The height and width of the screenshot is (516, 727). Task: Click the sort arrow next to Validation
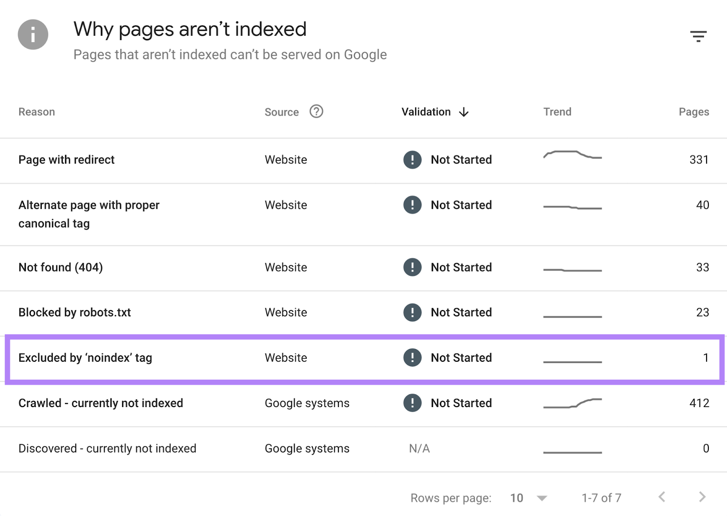pos(464,112)
